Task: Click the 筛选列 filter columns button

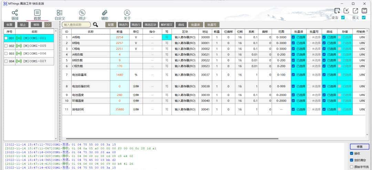Action: [x=123, y=25]
